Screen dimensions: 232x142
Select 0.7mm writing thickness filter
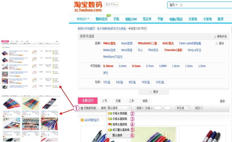[x=150, y=66]
